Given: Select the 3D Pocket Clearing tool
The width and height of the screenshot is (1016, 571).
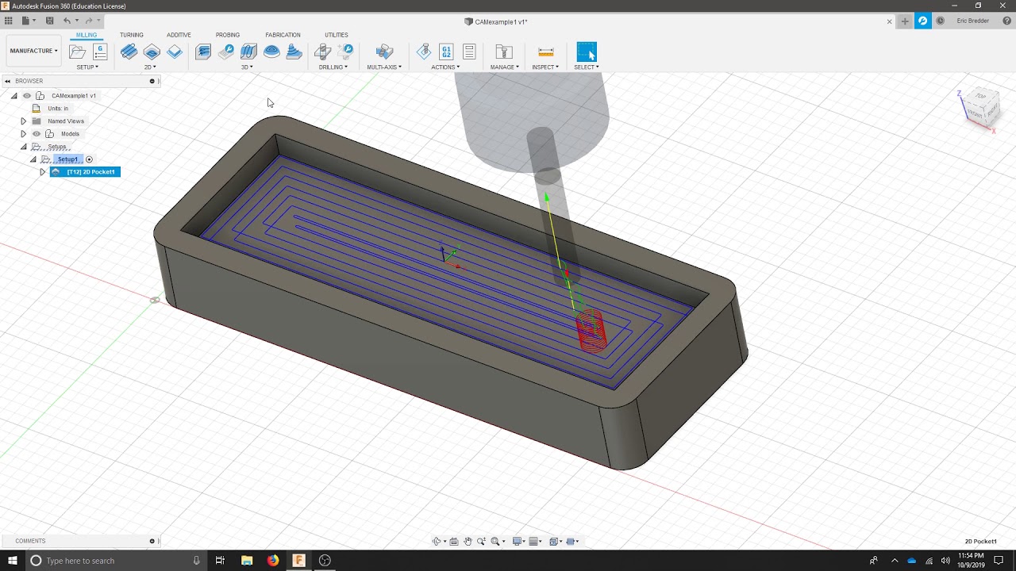Looking at the screenshot, I should click(x=226, y=52).
